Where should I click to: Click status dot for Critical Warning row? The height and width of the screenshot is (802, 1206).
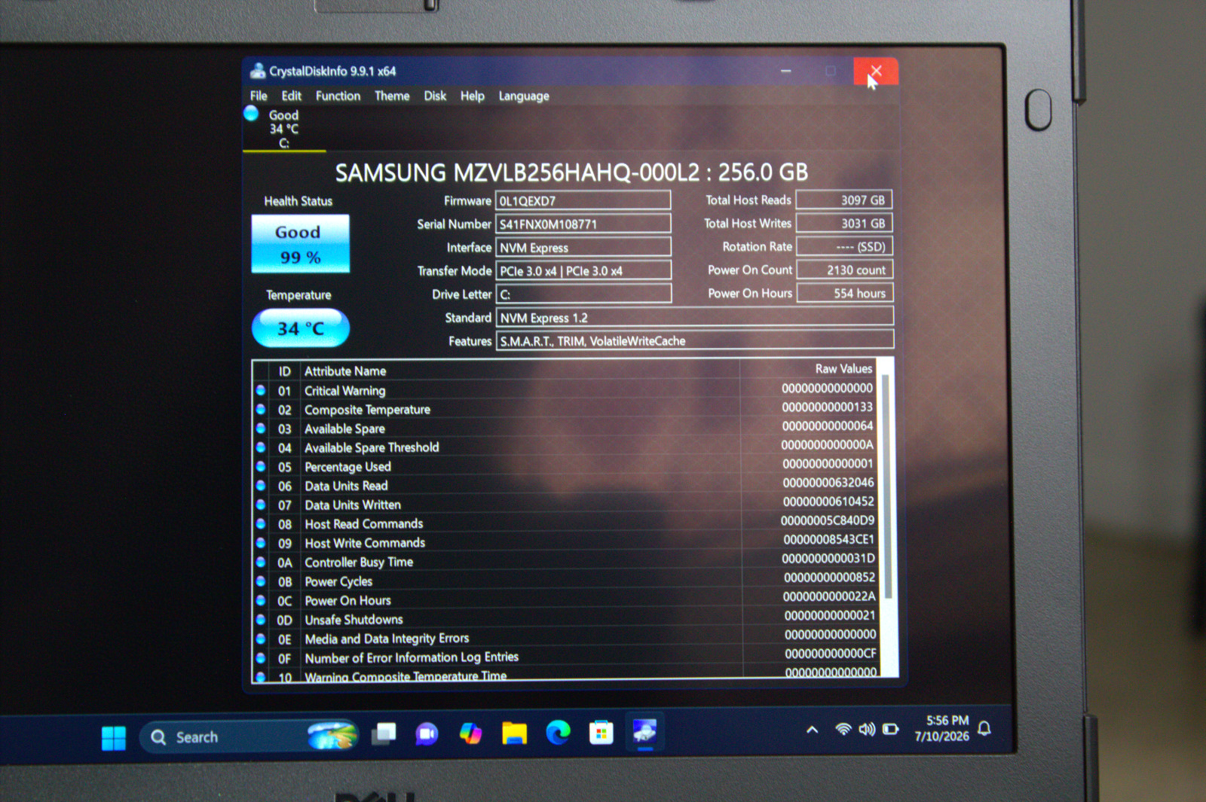click(261, 390)
